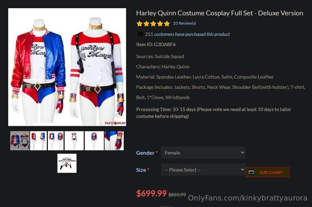Open the Size Chart button
312x207 pixels.
[x=268, y=172]
